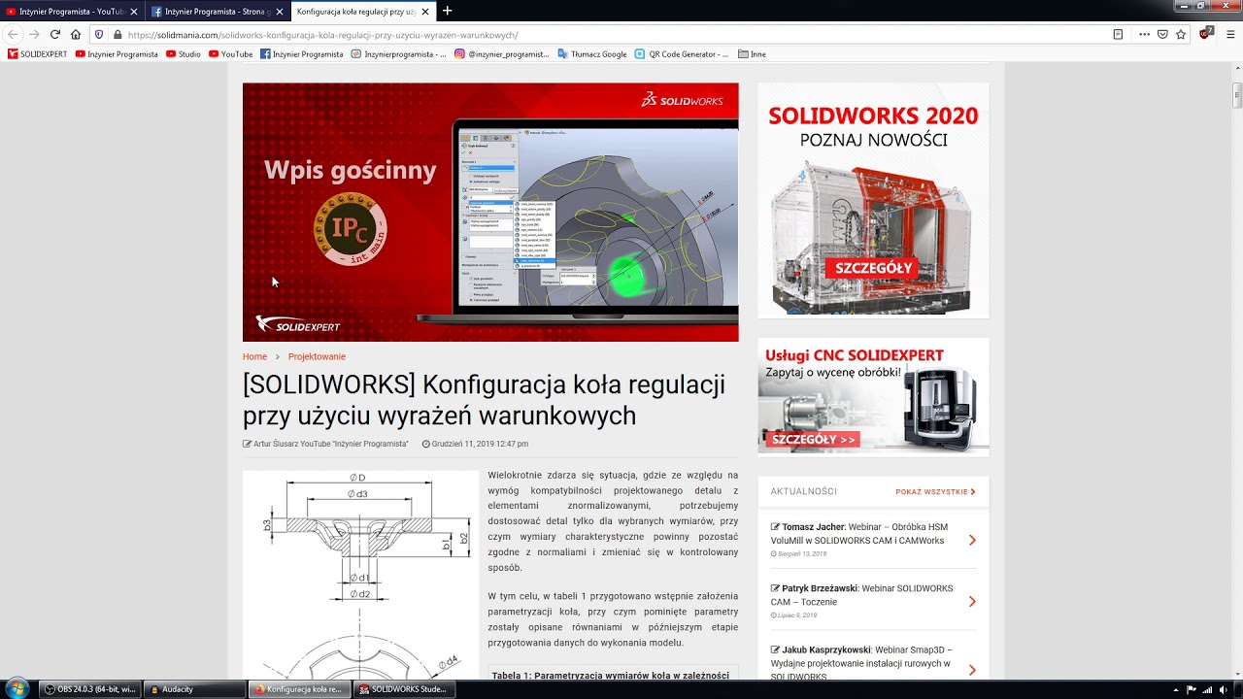Image resolution: width=1243 pixels, height=699 pixels.
Task: Click the POKAŻ WSZYSTKIE link
Action: pyautogui.click(x=935, y=492)
